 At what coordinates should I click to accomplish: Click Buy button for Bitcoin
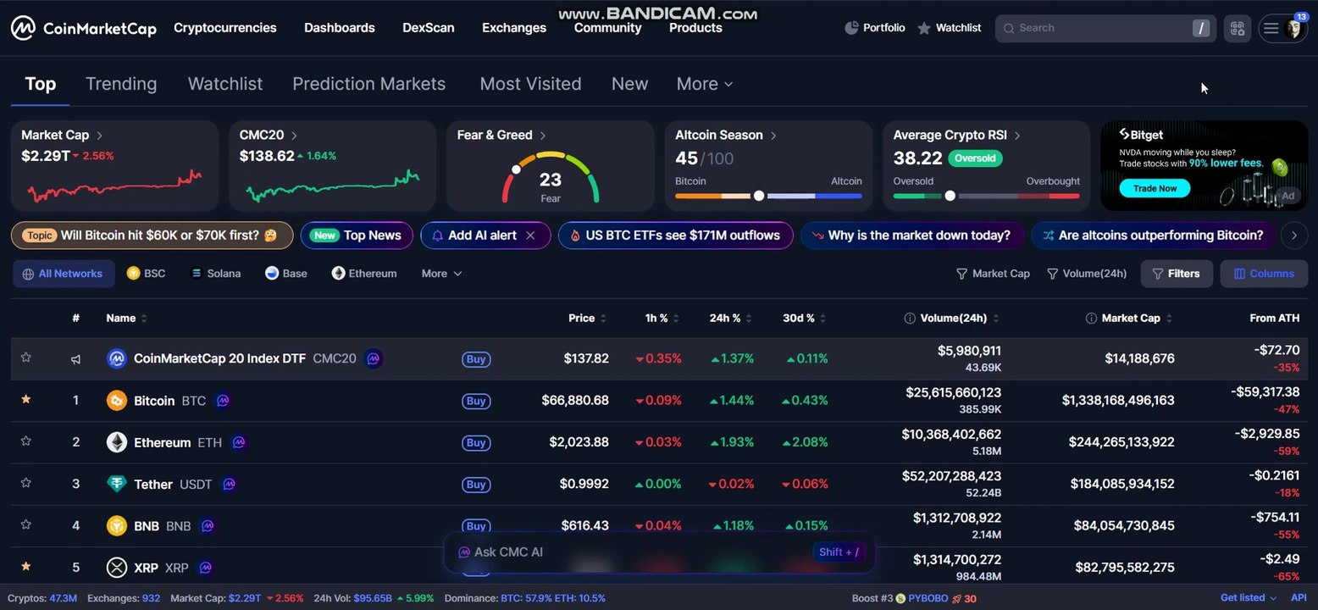click(476, 401)
